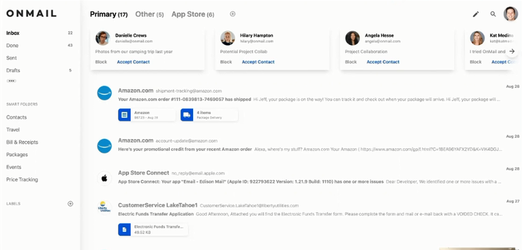Block Kat Medina
Screen dimensions: 522x250
point(476,62)
